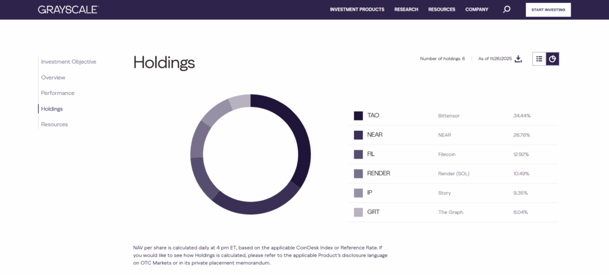
Task: Switch to list view of holdings
Action: (539, 59)
